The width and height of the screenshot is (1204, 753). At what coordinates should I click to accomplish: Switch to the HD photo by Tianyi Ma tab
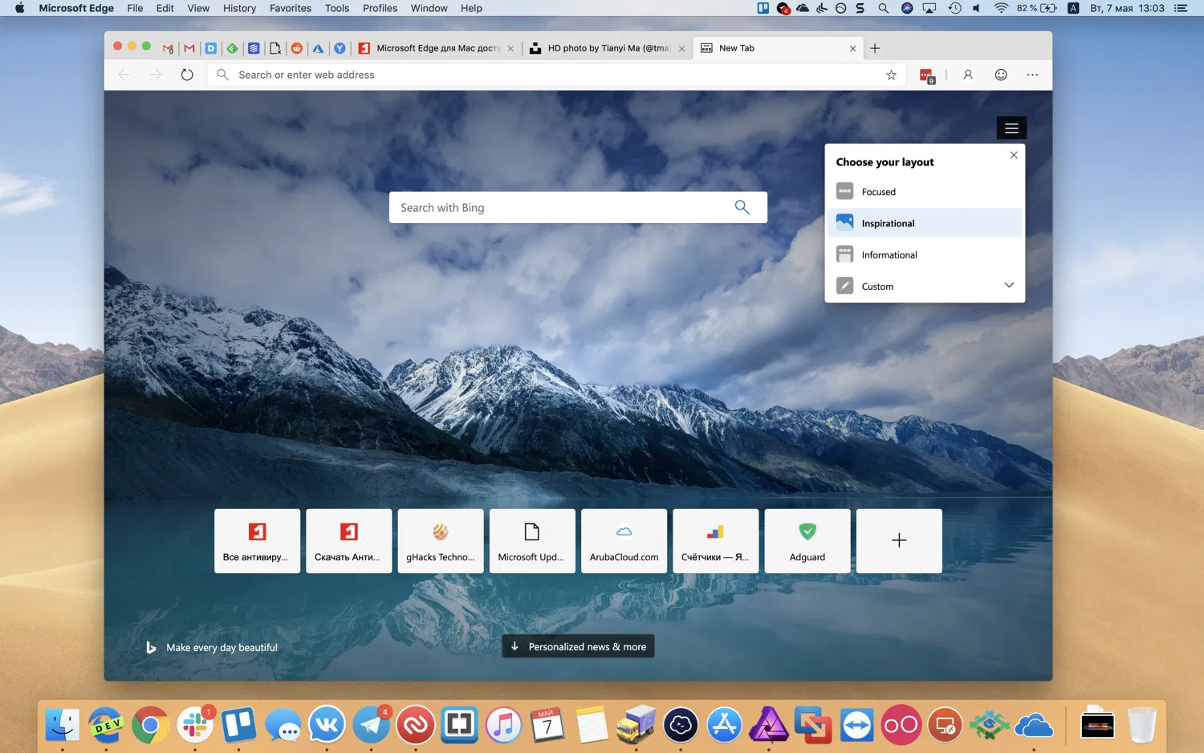click(606, 48)
